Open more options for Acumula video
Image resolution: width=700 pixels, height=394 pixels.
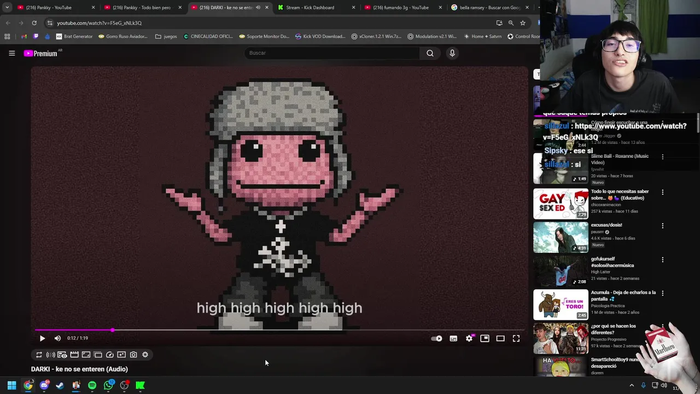[663, 293]
